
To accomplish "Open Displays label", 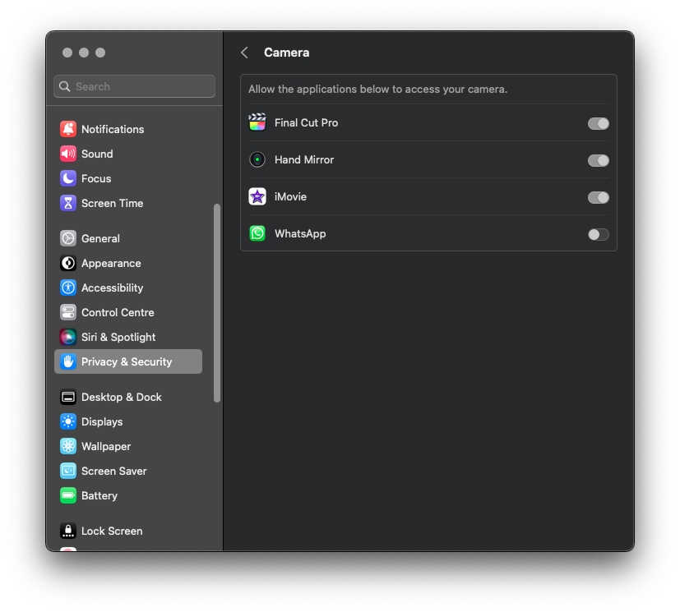I will (102, 421).
